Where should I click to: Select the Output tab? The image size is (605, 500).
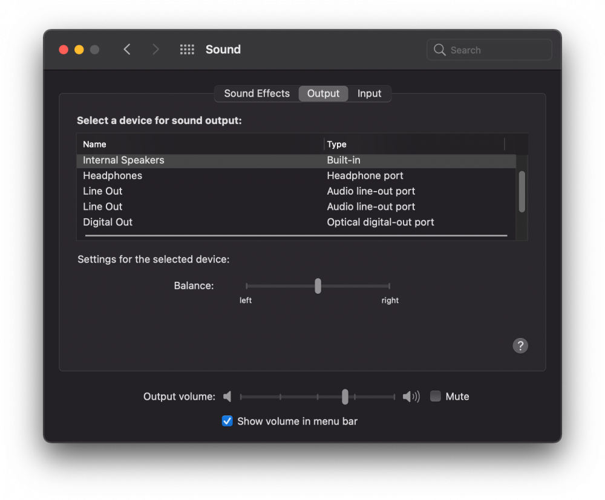click(x=323, y=94)
